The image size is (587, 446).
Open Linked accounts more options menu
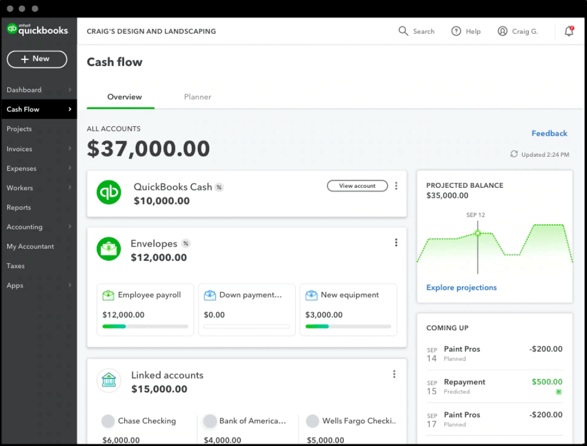pos(394,374)
